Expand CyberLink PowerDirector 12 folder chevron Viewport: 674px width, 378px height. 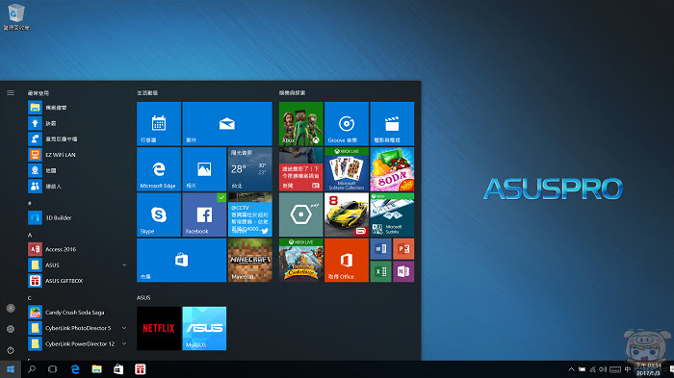tap(124, 343)
